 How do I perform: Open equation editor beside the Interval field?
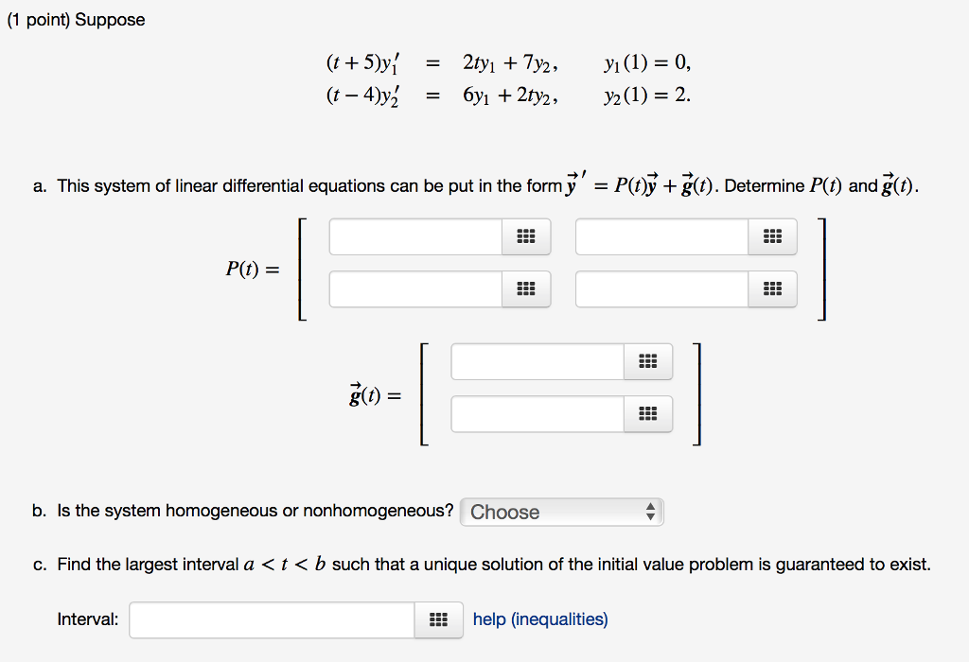tap(438, 619)
